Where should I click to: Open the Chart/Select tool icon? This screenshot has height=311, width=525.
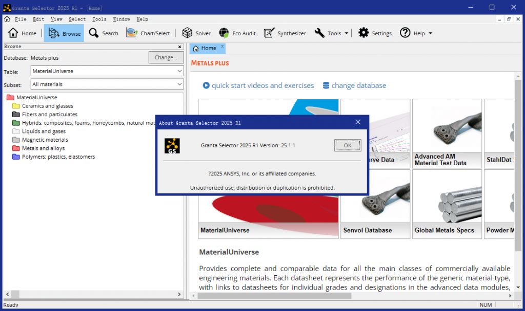tap(132, 33)
